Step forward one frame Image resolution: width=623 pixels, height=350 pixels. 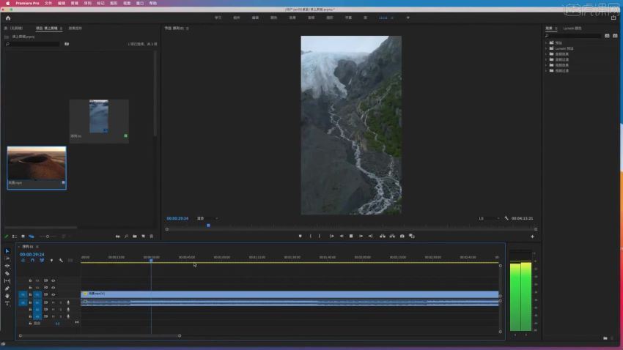tap(361, 236)
